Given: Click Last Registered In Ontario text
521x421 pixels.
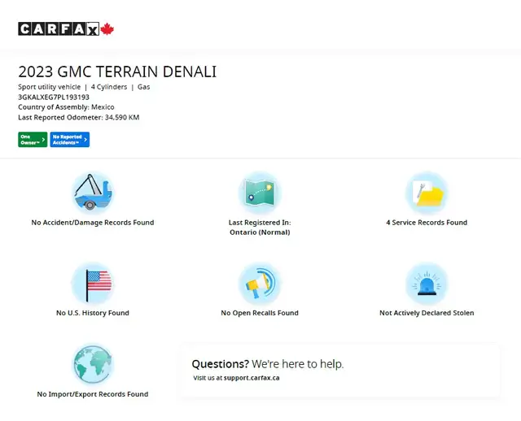Looking at the screenshot, I should pos(260,228).
